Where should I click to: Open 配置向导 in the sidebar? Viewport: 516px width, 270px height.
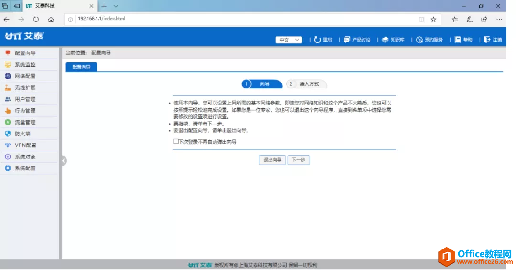(25, 53)
